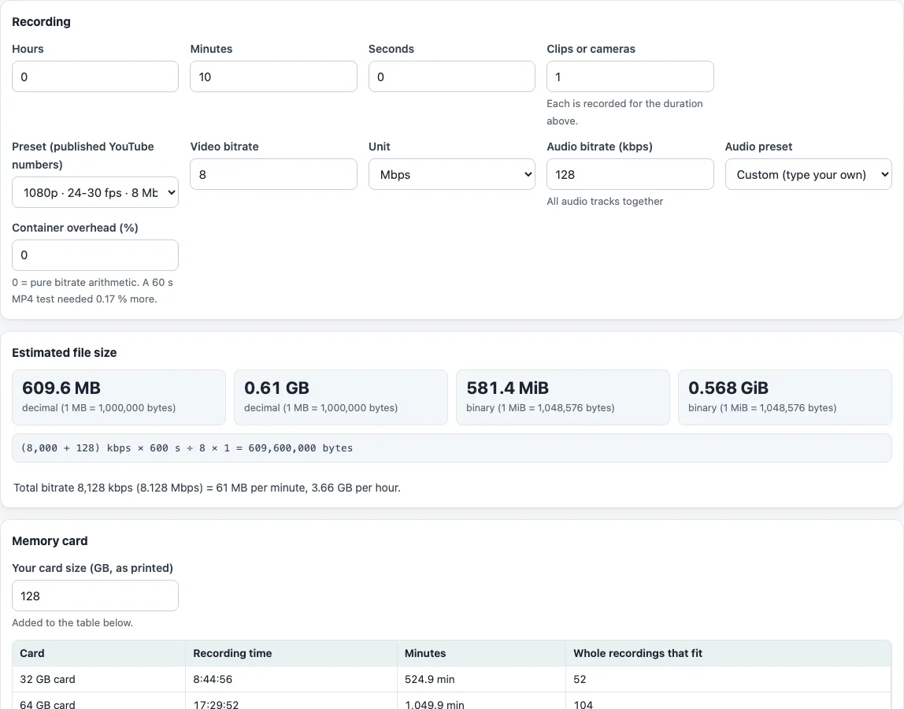Click the total bitrate summary sentence
The width and height of the screenshot is (904, 709).
click(207, 488)
